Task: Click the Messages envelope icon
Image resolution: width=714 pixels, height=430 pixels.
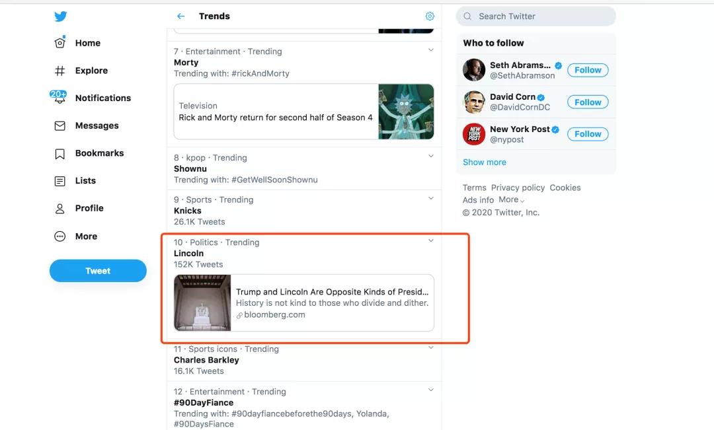Action: click(59, 125)
